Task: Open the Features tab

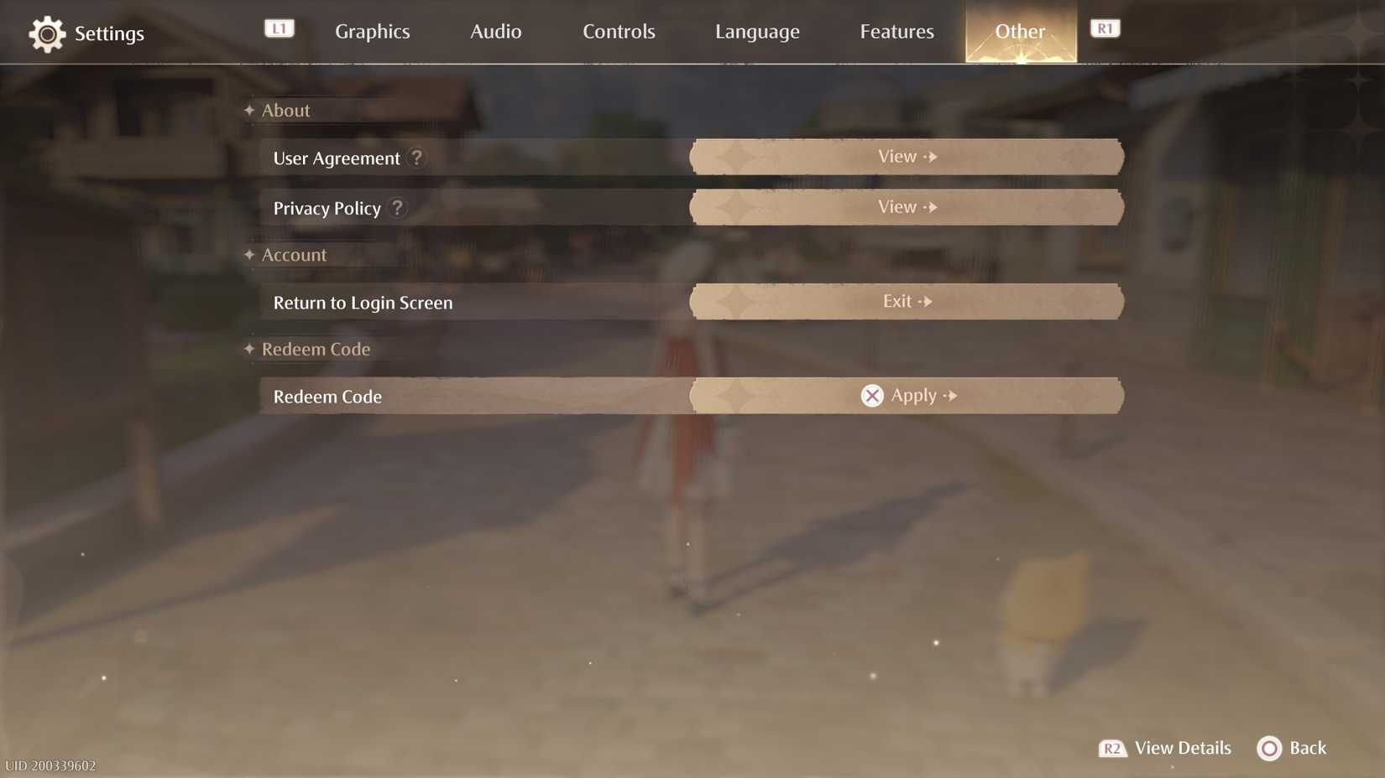Action: tap(896, 32)
